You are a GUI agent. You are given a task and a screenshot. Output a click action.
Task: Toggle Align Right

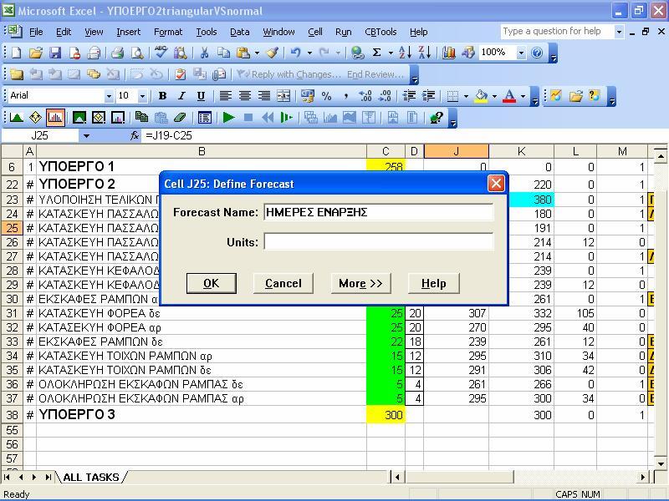(264, 96)
